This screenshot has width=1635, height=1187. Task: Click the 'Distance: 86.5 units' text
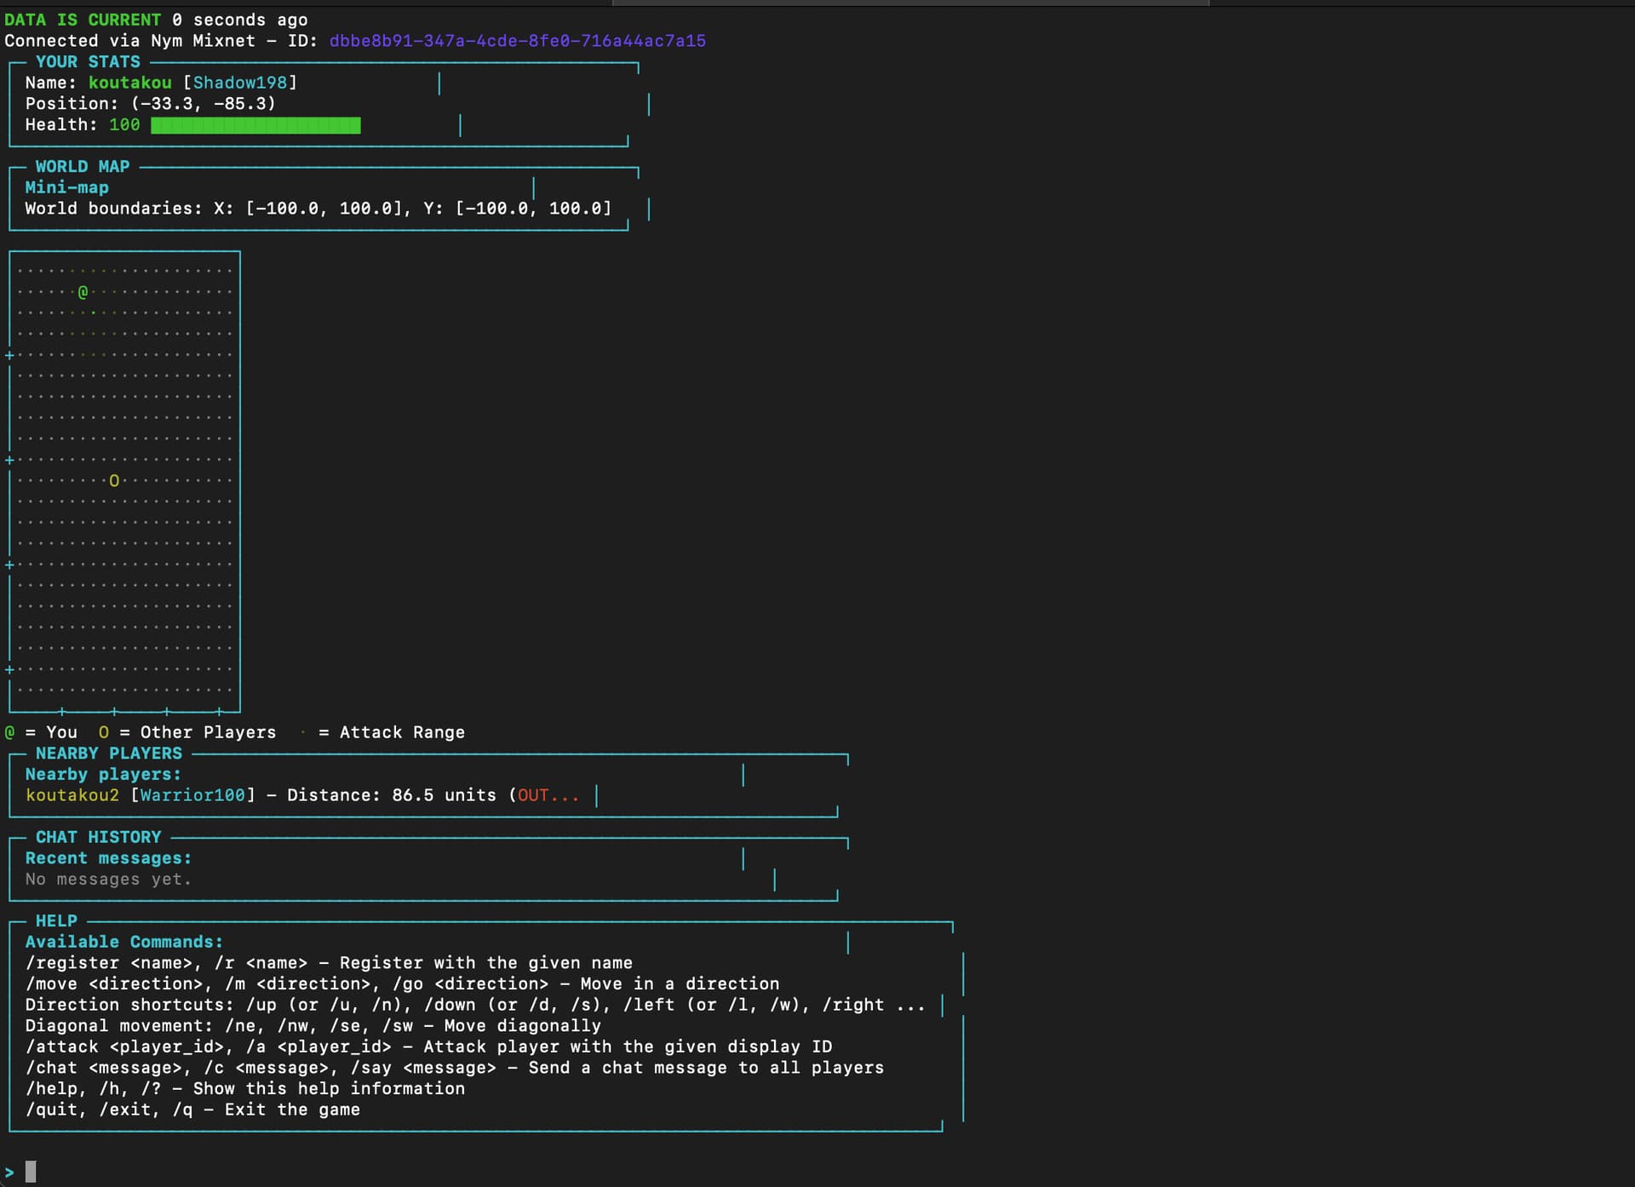[x=392, y=795]
